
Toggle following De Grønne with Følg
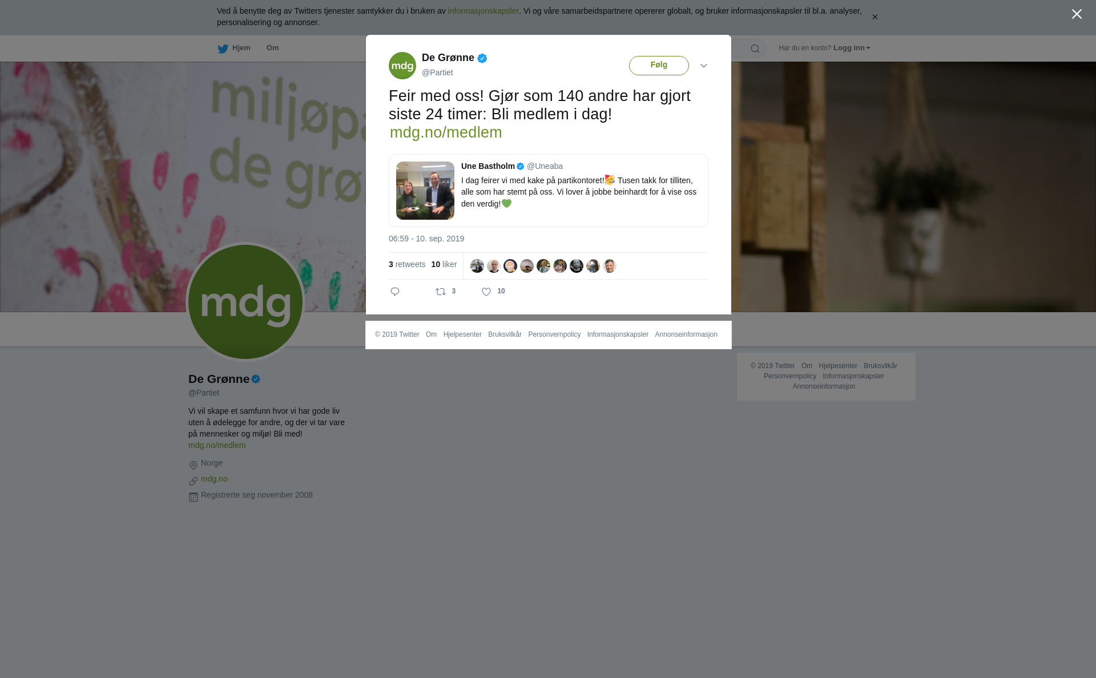[x=659, y=66]
